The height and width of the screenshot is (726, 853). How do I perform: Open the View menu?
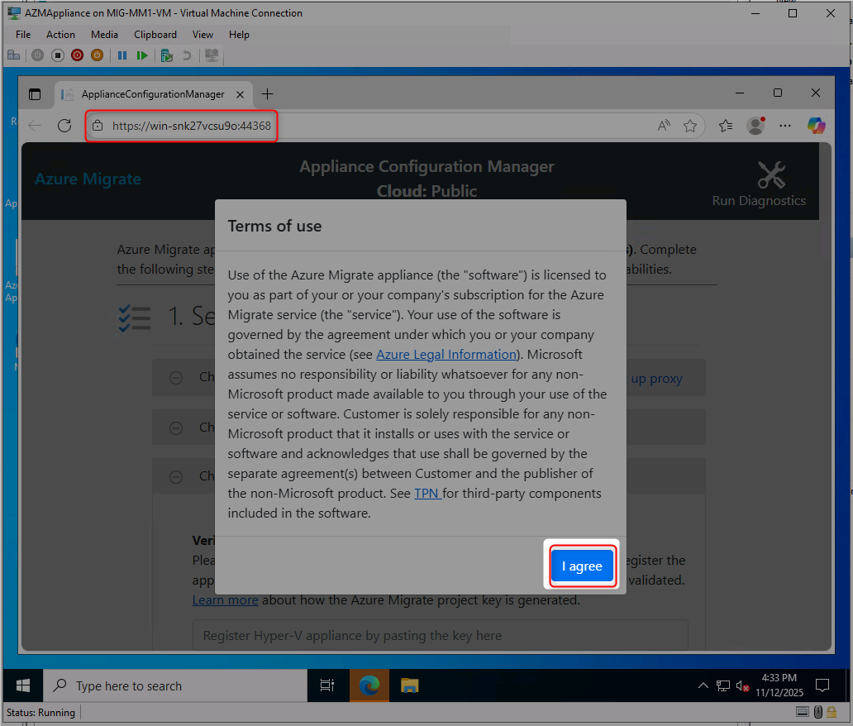pyautogui.click(x=203, y=34)
